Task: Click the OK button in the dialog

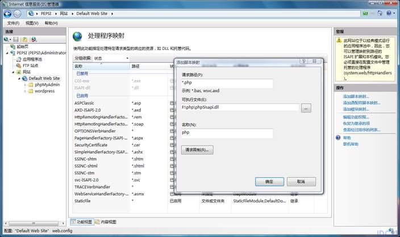Action: click(269, 182)
